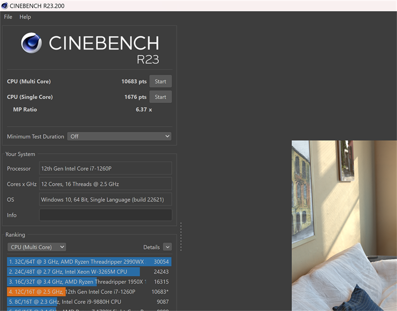The height and width of the screenshot is (311, 397).
Task: Click the empty Info input field
Action: (106, 215)
